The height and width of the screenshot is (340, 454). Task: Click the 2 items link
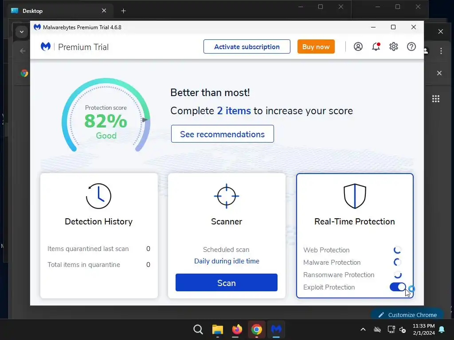[234, 111]
